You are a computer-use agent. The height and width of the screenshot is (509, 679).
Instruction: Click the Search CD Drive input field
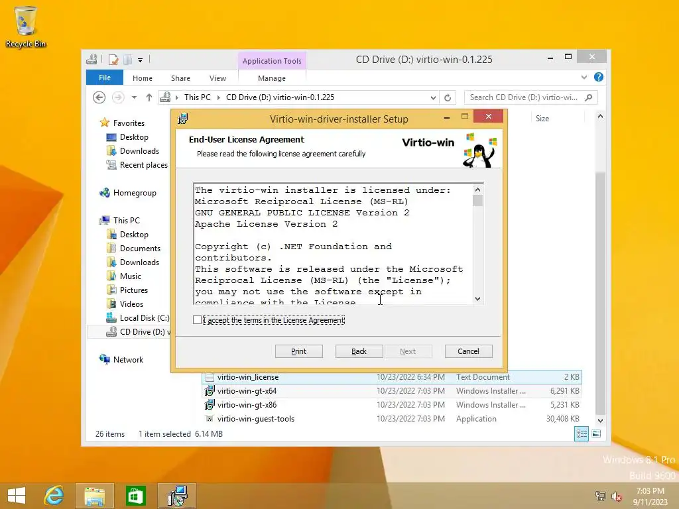(x=524, y=97)
